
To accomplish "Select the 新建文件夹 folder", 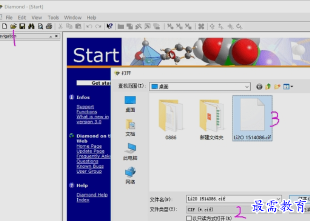I will [211, 120].
